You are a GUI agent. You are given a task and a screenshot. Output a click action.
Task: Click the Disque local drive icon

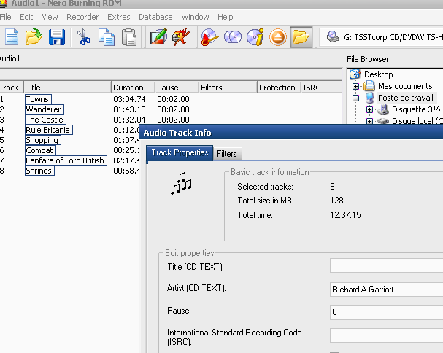383,121
